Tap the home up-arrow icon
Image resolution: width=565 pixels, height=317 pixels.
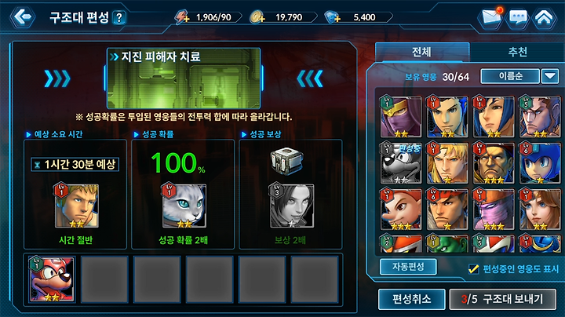[544, 17]
